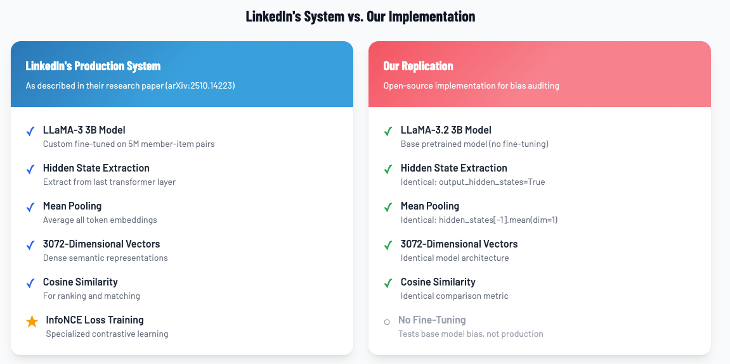Click green checkmark beside Cosine Similarity
Viewport: 730px width, 364px height.
coord(388,283)
